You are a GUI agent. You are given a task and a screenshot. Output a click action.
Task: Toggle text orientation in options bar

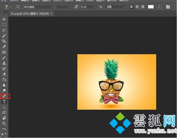[x=18, y=7]
